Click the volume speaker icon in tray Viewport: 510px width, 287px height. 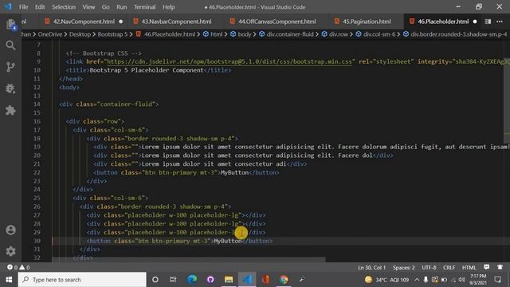coord(462,280)
